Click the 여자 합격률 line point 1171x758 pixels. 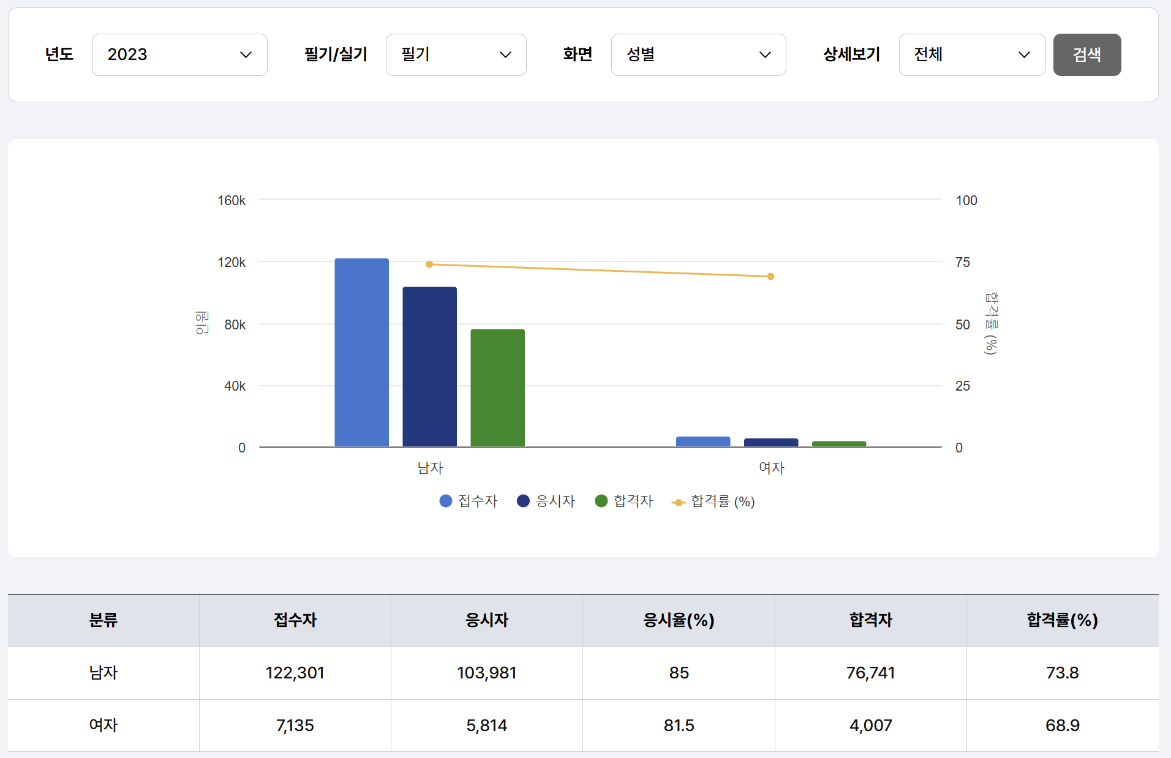[x=771, y=277]
